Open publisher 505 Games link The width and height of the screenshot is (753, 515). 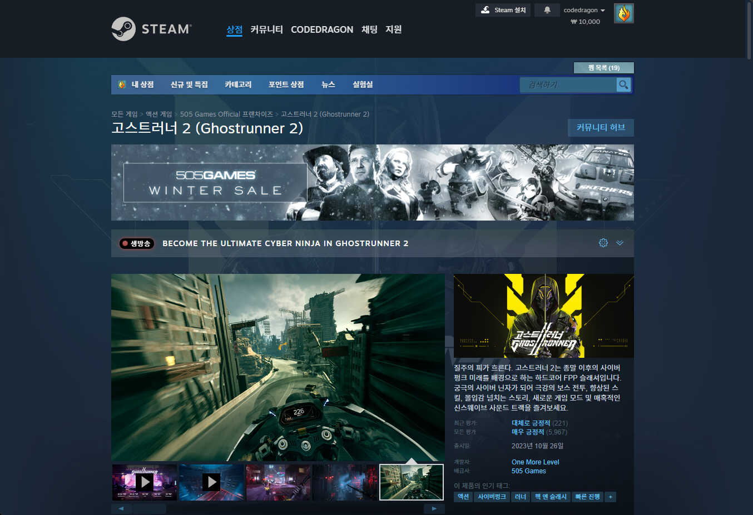point(529,471)
